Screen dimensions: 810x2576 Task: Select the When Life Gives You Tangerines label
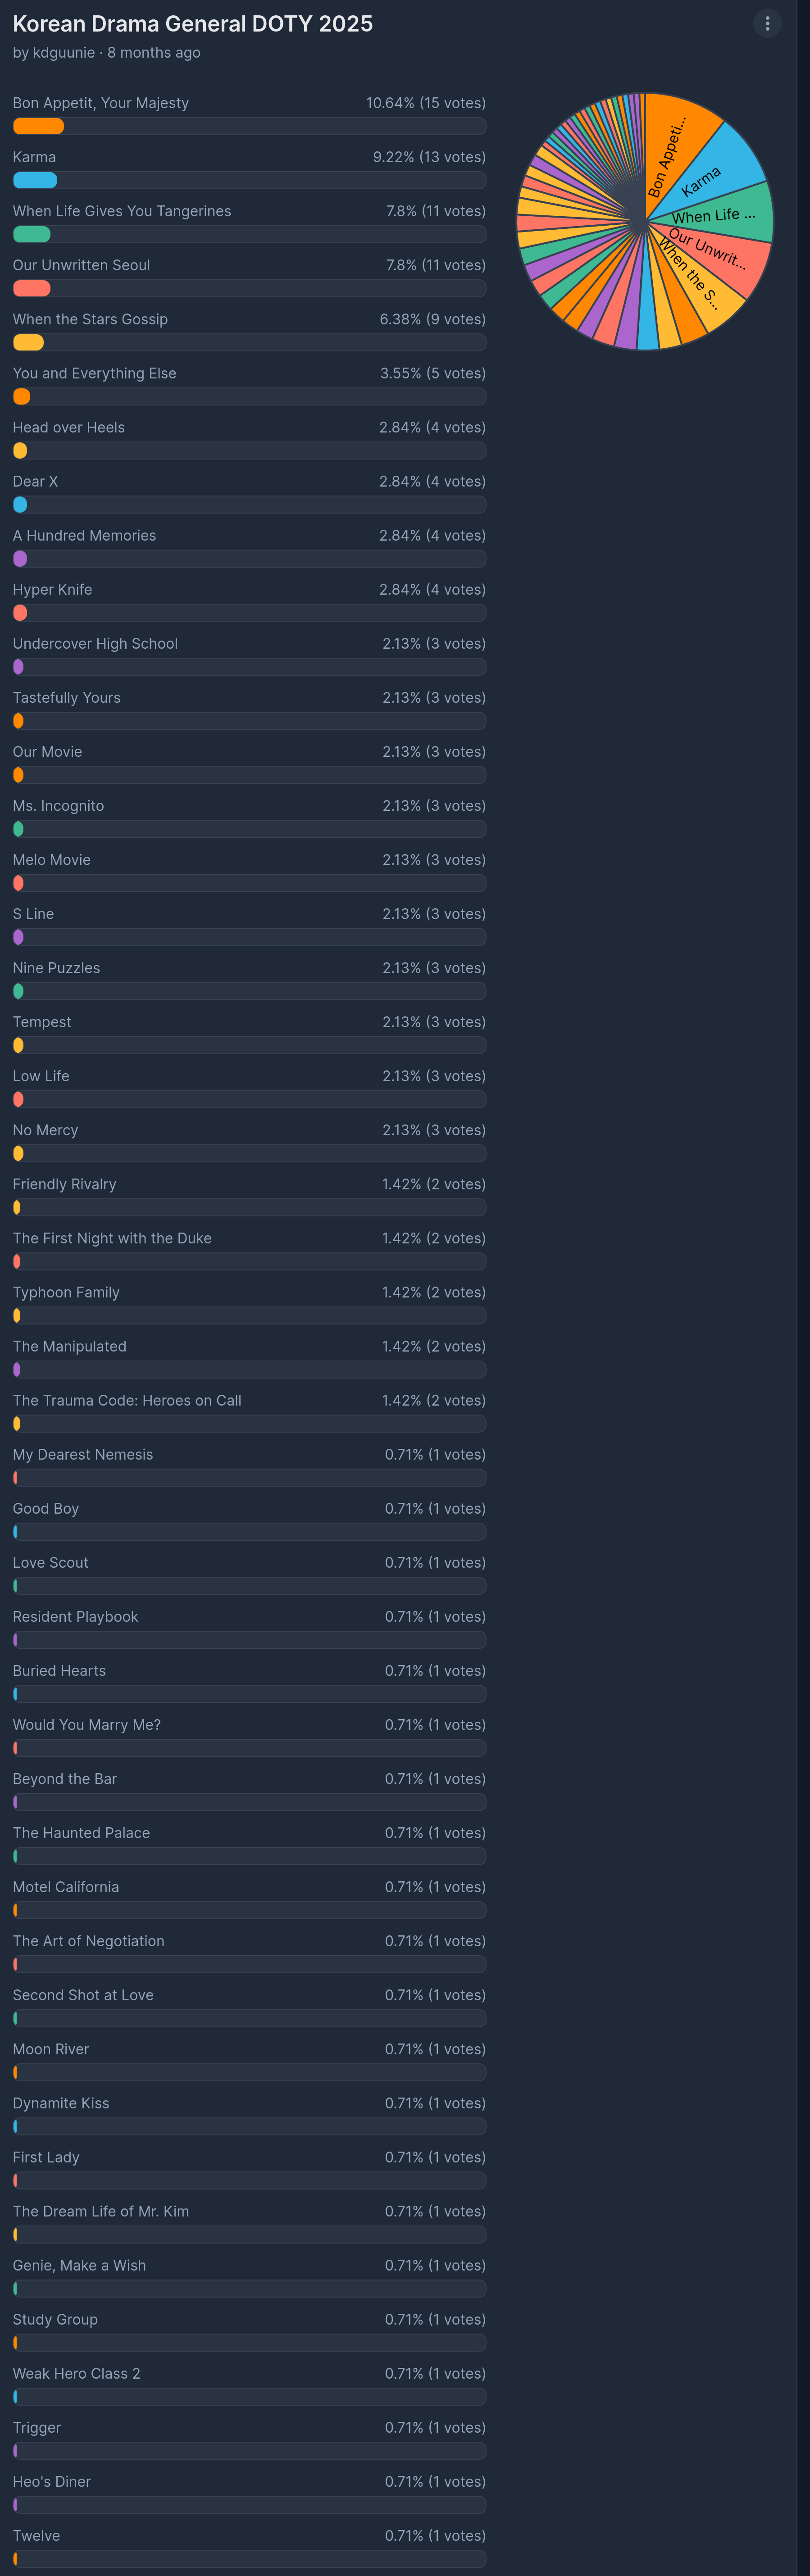pyautogui.click(x=122, y=211)
